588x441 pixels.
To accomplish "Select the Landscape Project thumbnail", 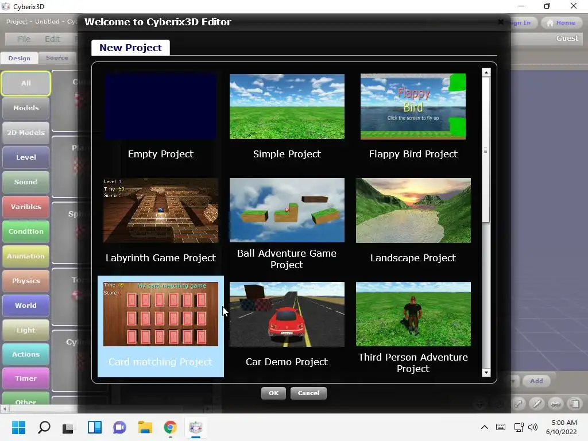I will pyautogui.click(x=413, y=210).
